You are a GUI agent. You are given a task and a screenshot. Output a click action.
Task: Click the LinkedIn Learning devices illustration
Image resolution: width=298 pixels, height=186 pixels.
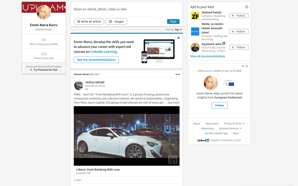pos(158,51)
